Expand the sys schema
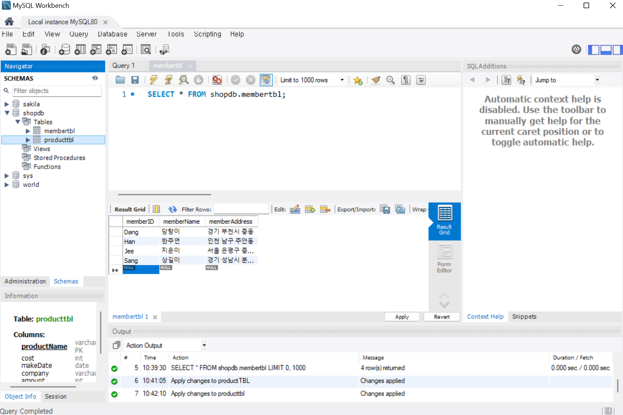The image size is (623, 415). pos(7,176)
